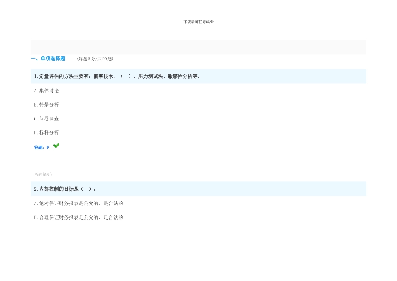Click the 答题：D answer label
The height and width of the screenshot is (281, 397).
point(41,148)
